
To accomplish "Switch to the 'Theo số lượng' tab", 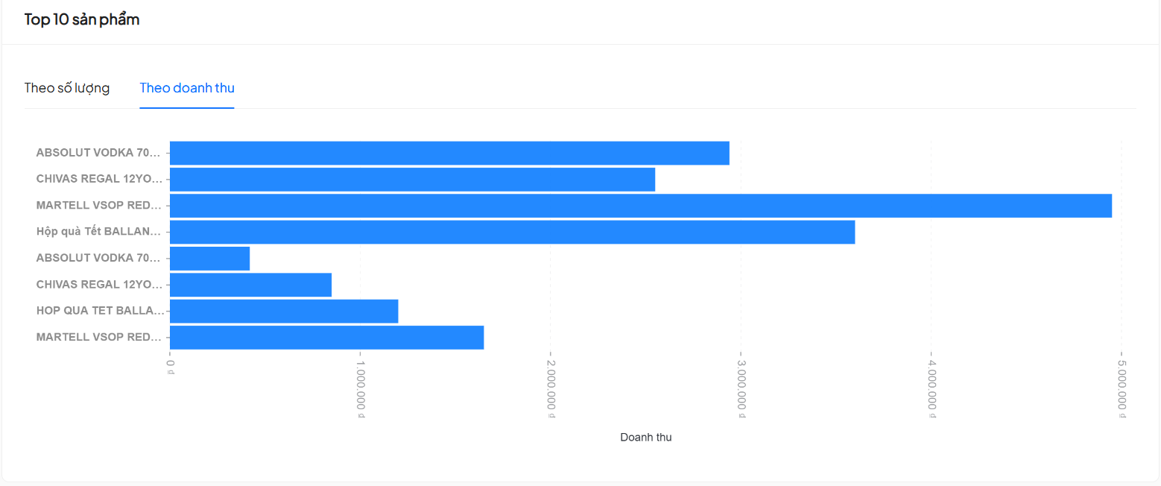I will [67, 88].
